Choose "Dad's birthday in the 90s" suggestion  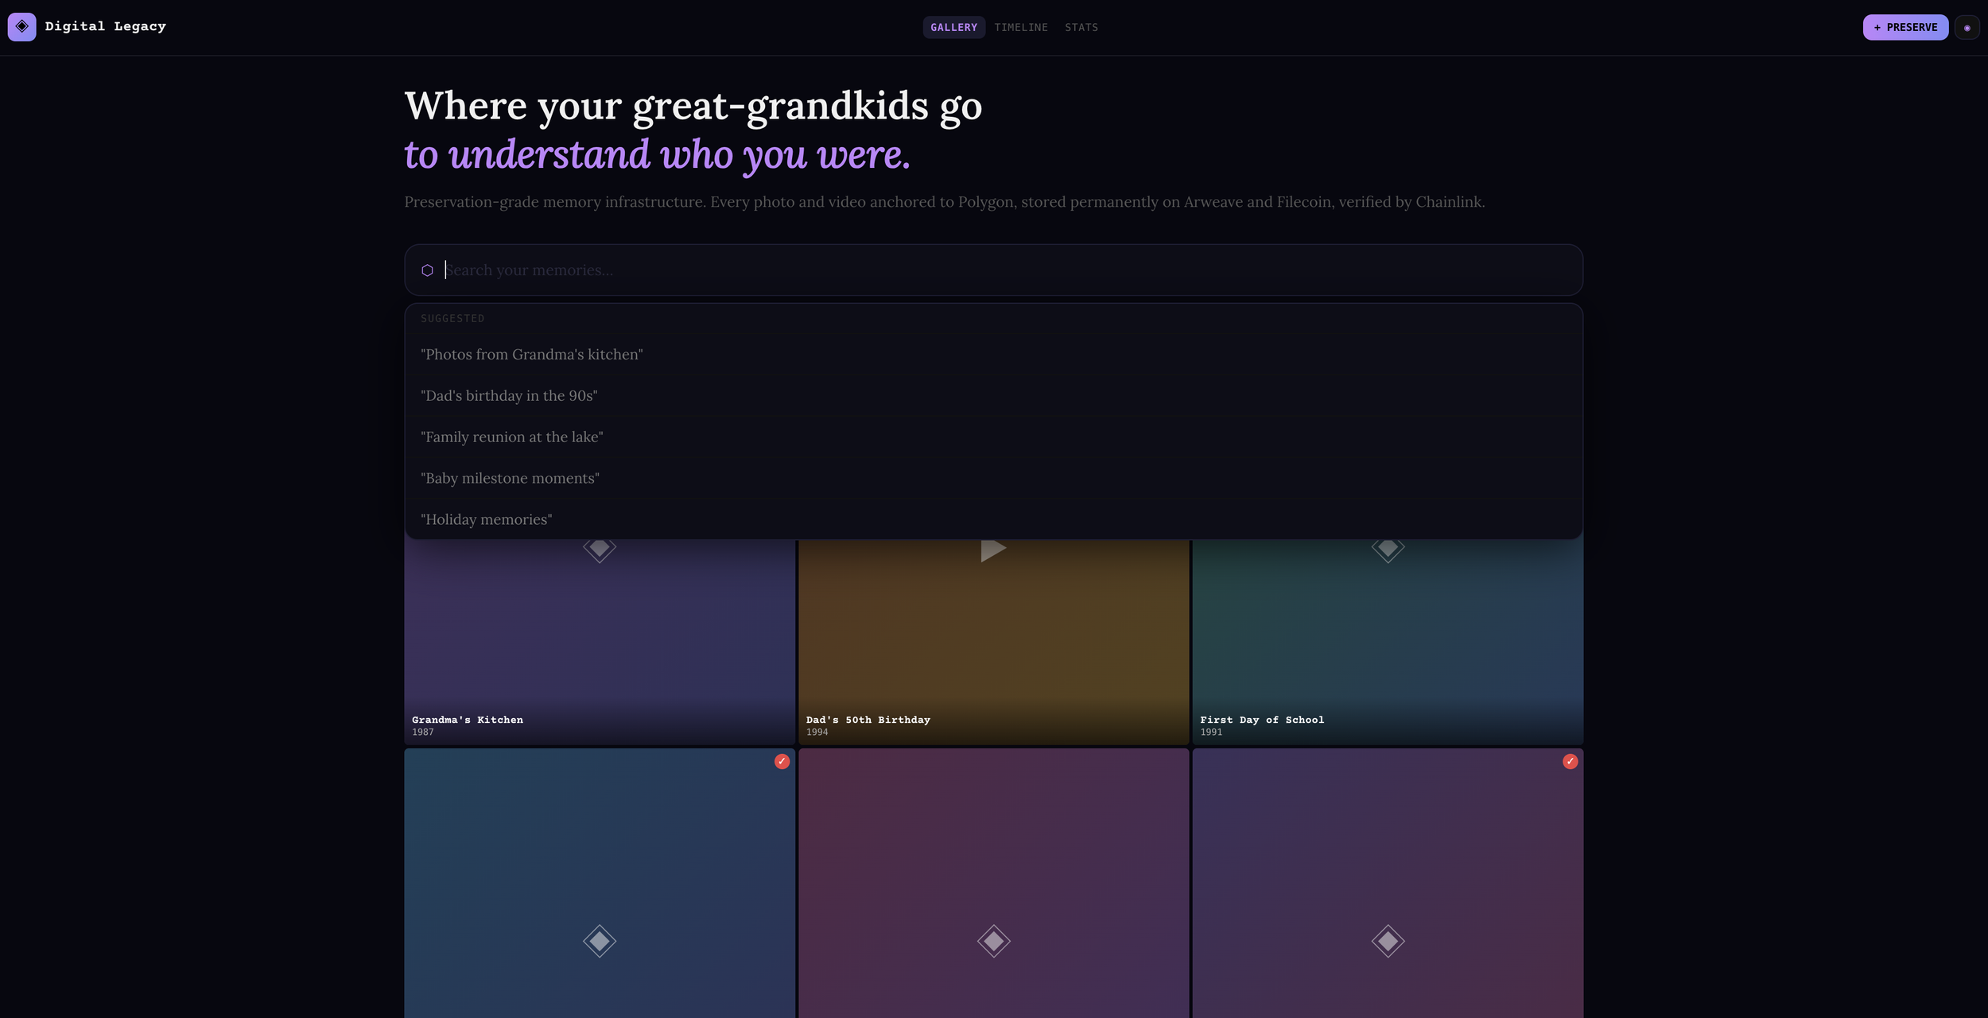pos(509,396)
